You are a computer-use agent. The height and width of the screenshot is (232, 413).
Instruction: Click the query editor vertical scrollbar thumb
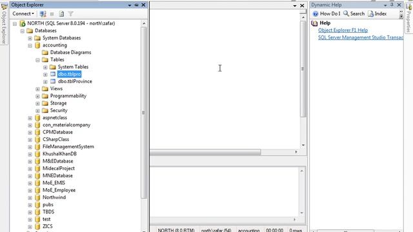point(303,69)
